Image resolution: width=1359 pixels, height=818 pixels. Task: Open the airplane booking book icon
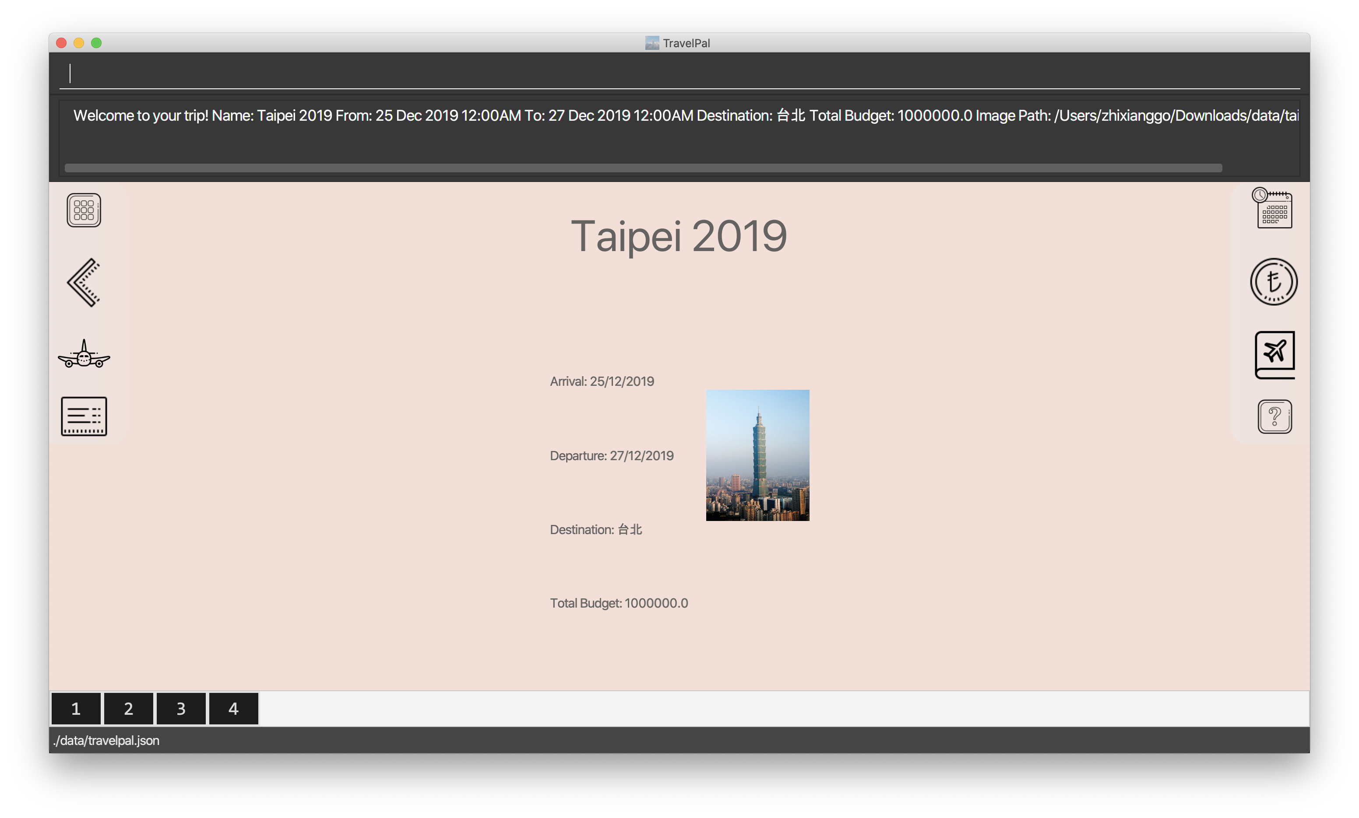point(1275,354)
